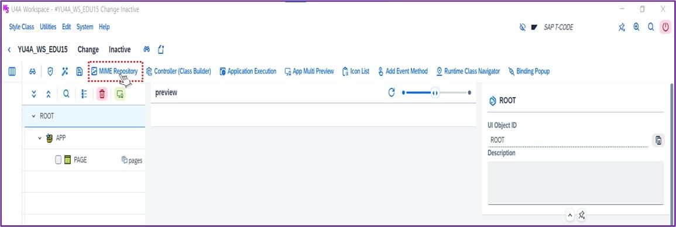Collapse all tree nodes with double-up arrows
This screenshot has width=676, height=227.
click(48, 94)
